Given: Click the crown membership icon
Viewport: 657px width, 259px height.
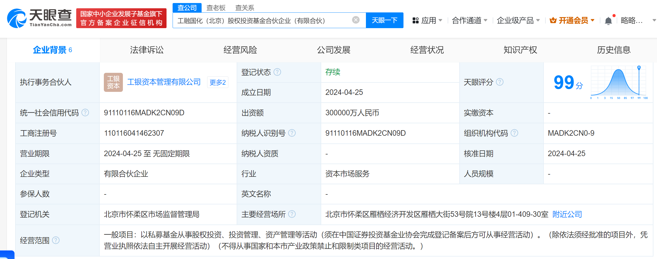Looking at the screenshot, I should [x=553, y=20].
